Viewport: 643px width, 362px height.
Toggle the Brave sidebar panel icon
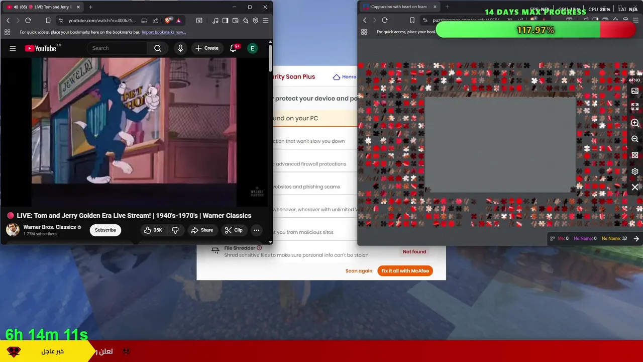tap(225, 20)
